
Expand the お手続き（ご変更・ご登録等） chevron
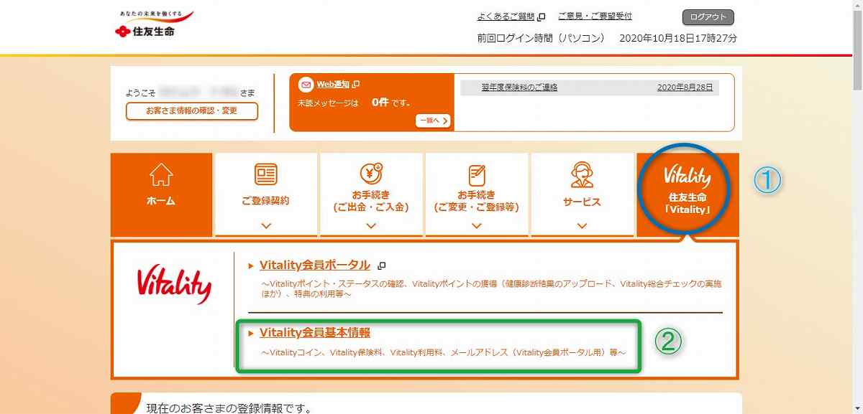477,223
